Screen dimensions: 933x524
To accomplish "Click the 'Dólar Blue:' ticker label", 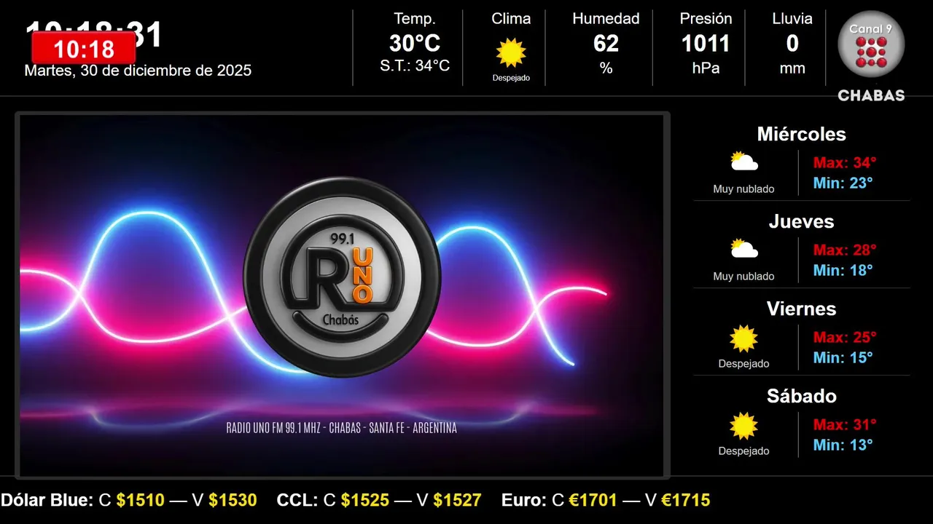I will point(47,500).
